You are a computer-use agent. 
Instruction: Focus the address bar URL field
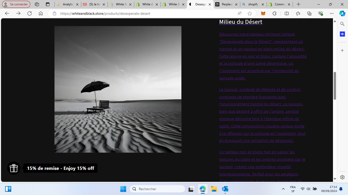tap(146, 13)
